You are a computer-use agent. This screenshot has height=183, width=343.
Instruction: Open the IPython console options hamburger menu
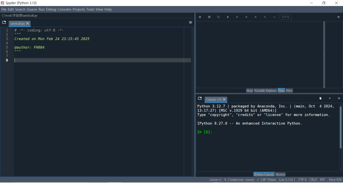click(x=338, y=99)
